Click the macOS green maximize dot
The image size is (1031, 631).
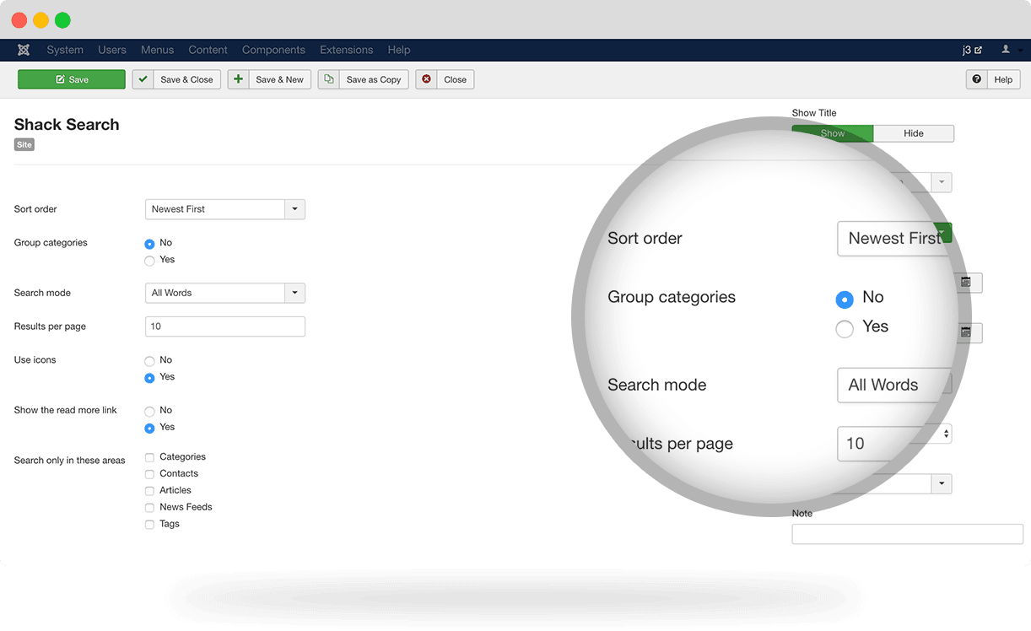62,20
